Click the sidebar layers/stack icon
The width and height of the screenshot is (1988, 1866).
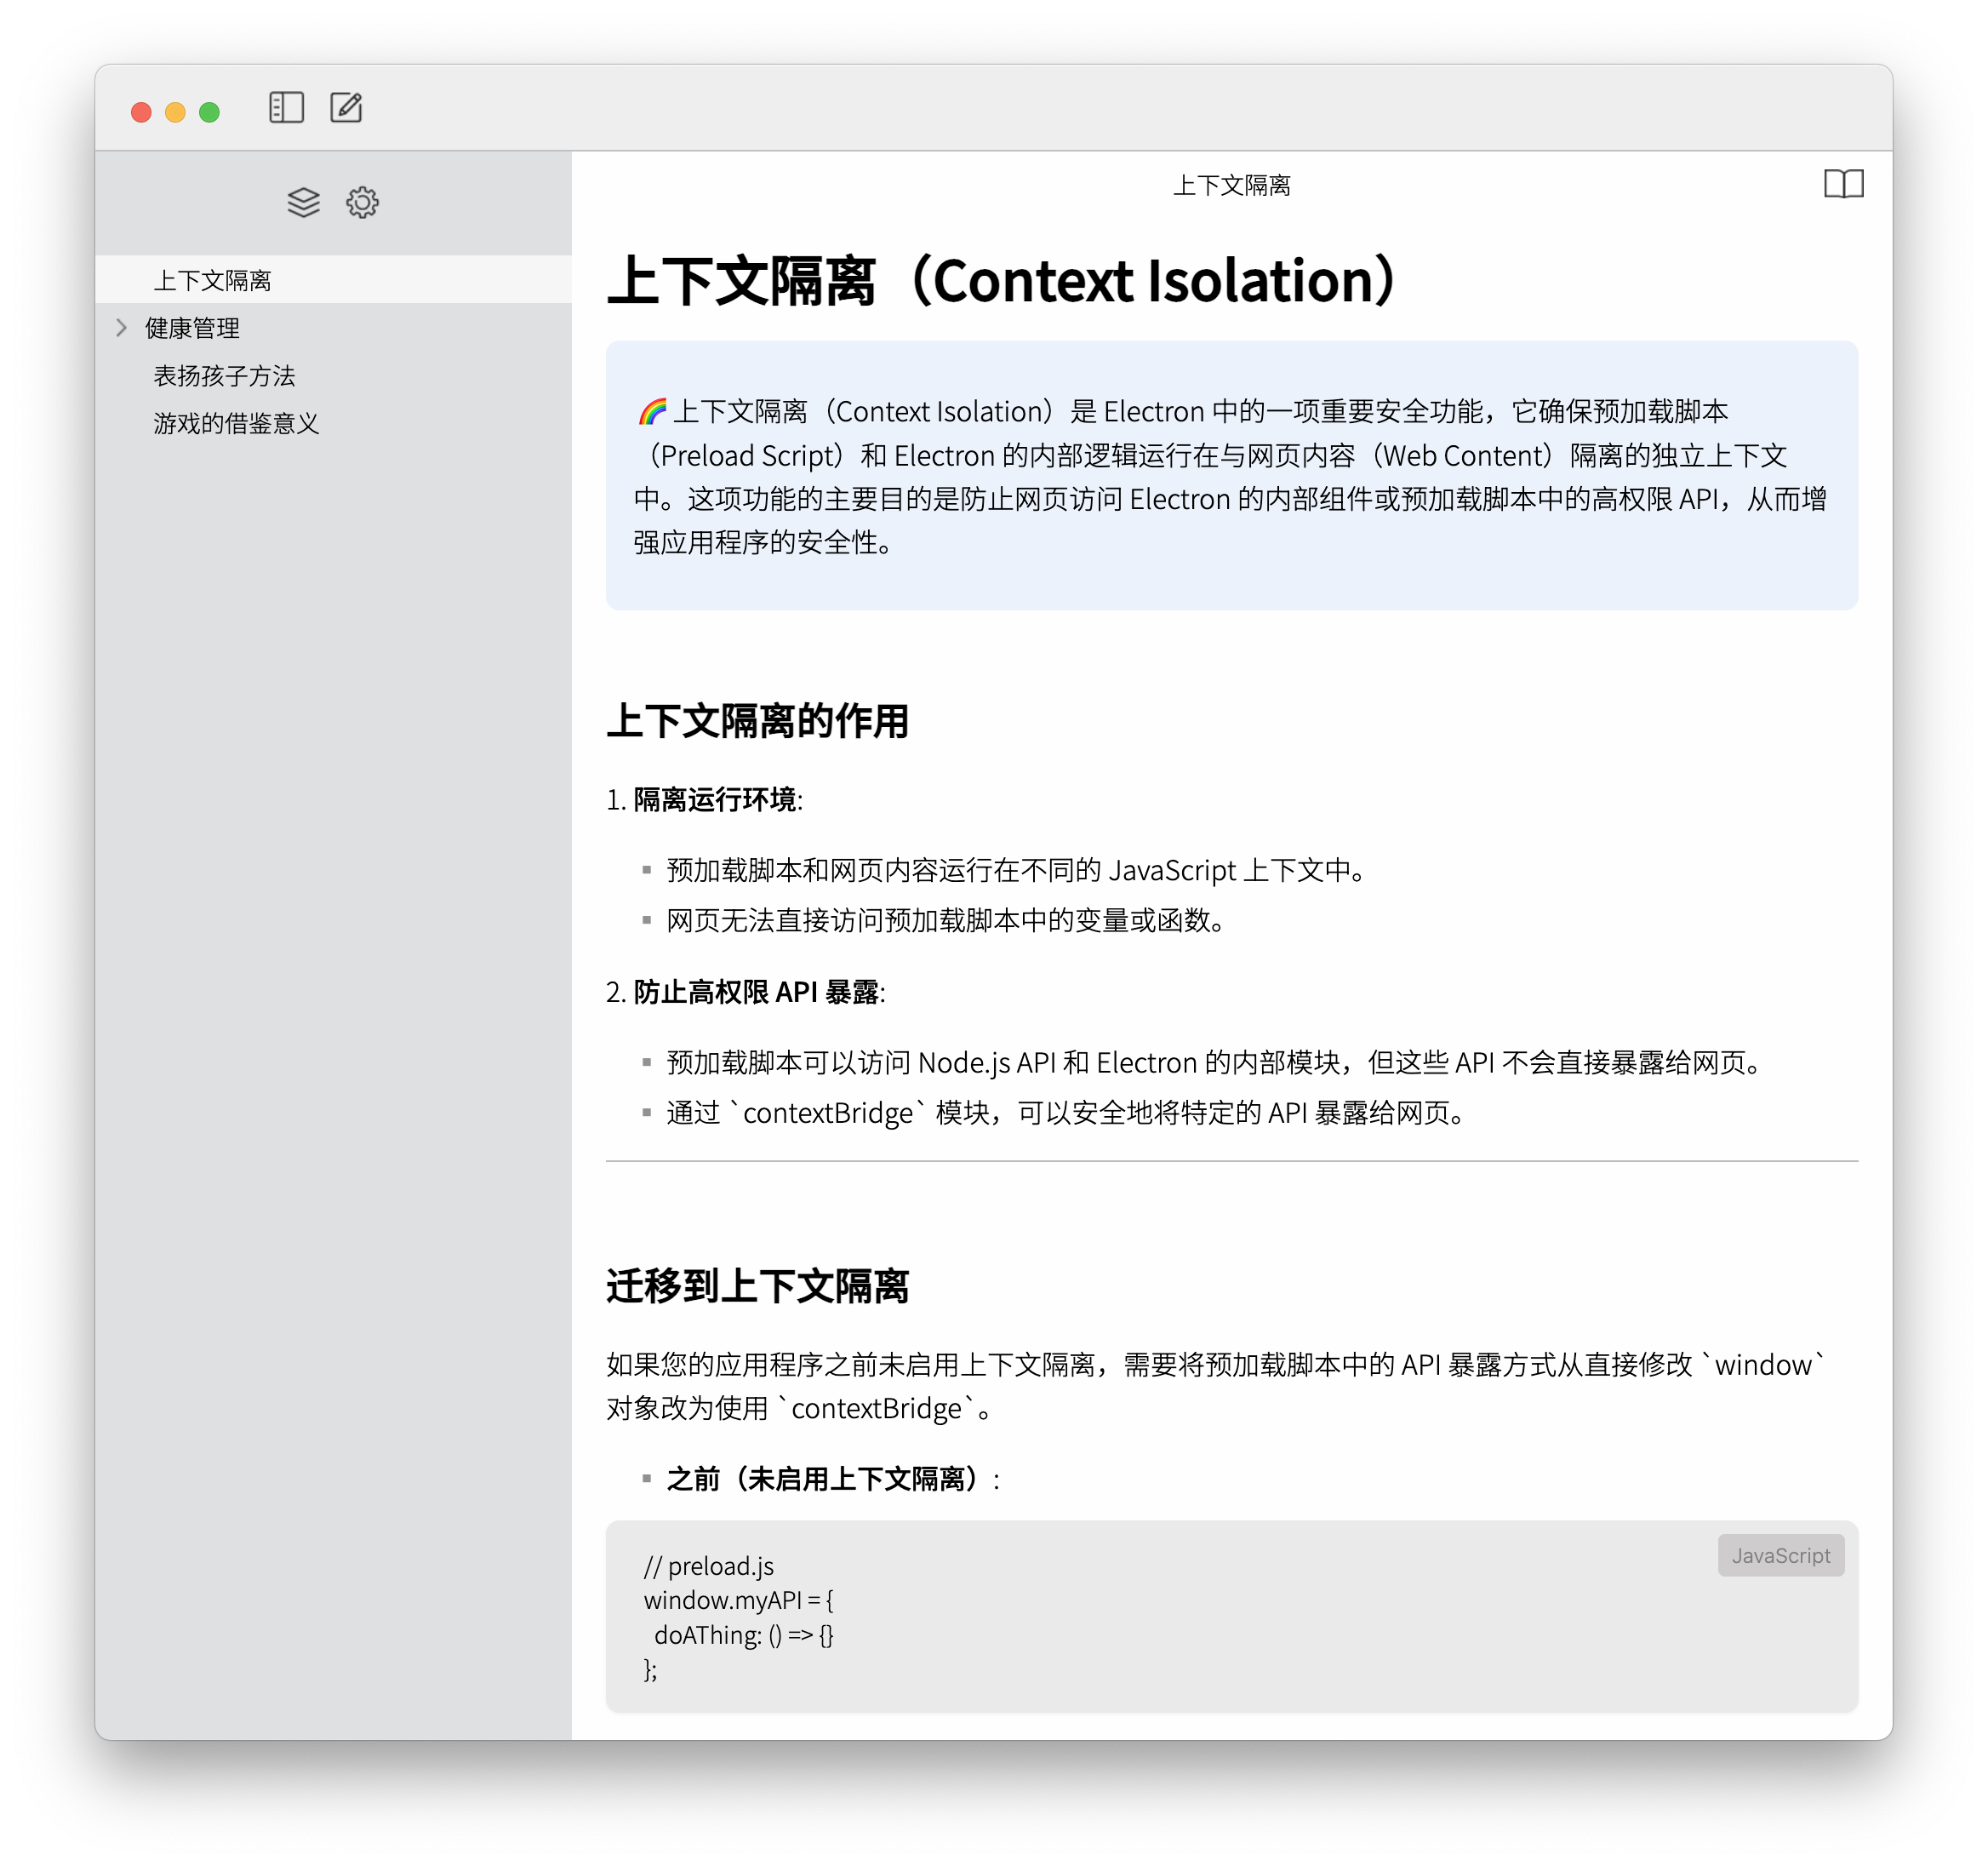(301, 202)
